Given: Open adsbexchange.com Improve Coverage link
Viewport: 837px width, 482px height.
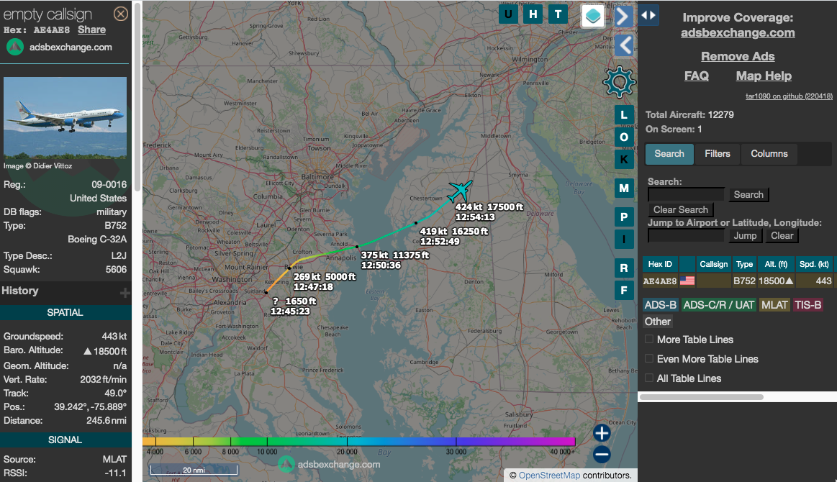Looking at the screenshot, I should point(738,32).
